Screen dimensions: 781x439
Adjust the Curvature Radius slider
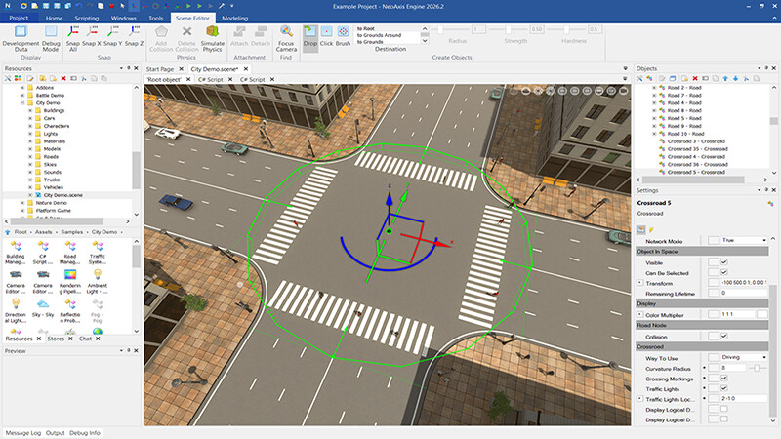point(757,368)
